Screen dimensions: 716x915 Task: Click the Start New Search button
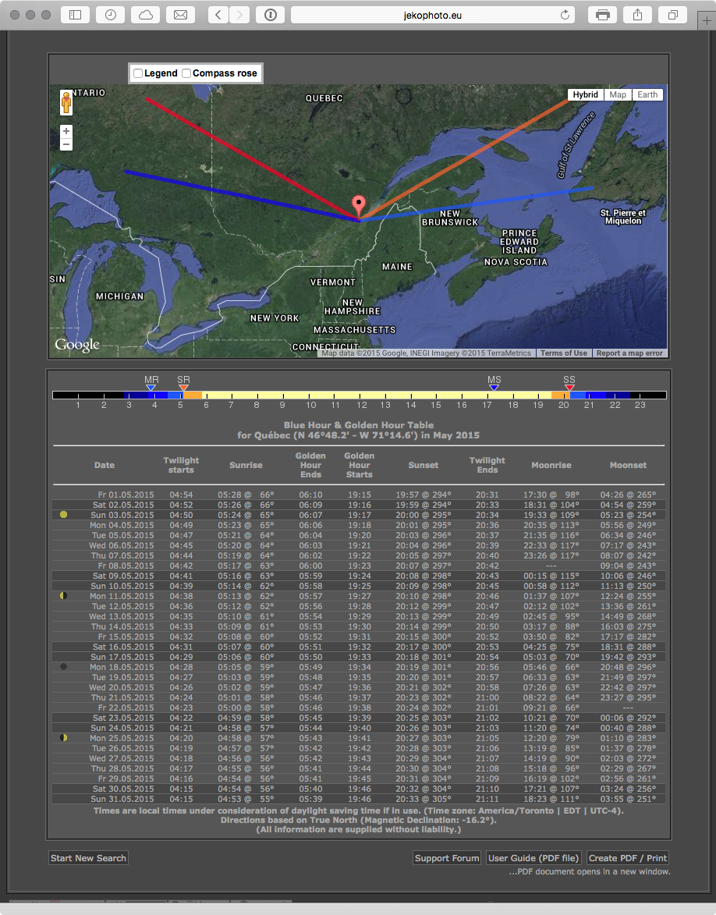coord(88,858)
